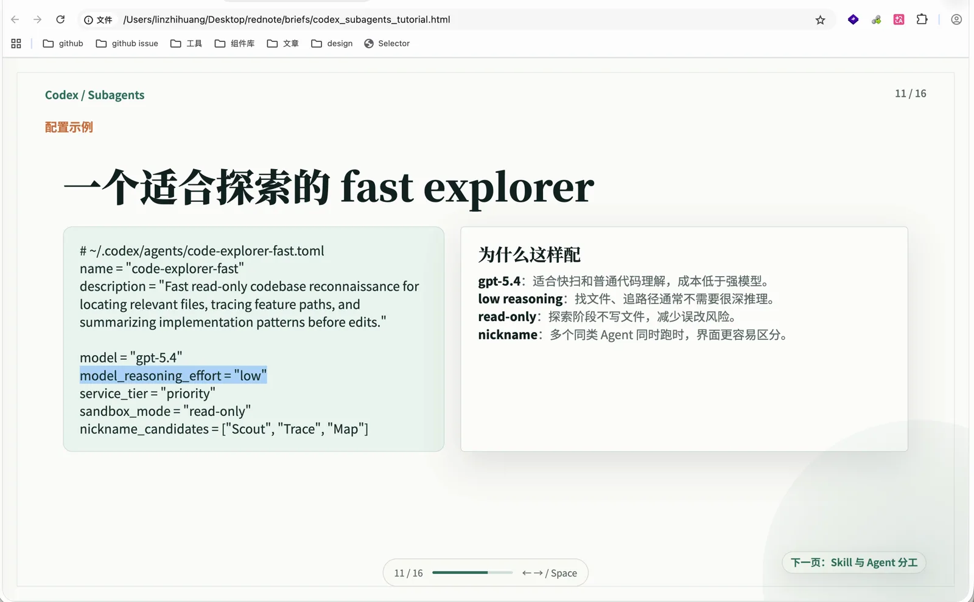Viewport: 974px width, 602px height.
Task: Click the 为什么这样配 heading
Action: pos(530,255)
